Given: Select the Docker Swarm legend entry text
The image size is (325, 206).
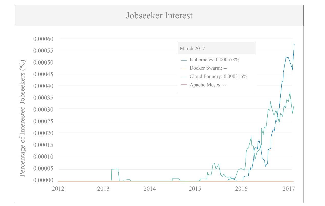Looking at the screenshot, I should pyautogui.click(x=208, y=68).
